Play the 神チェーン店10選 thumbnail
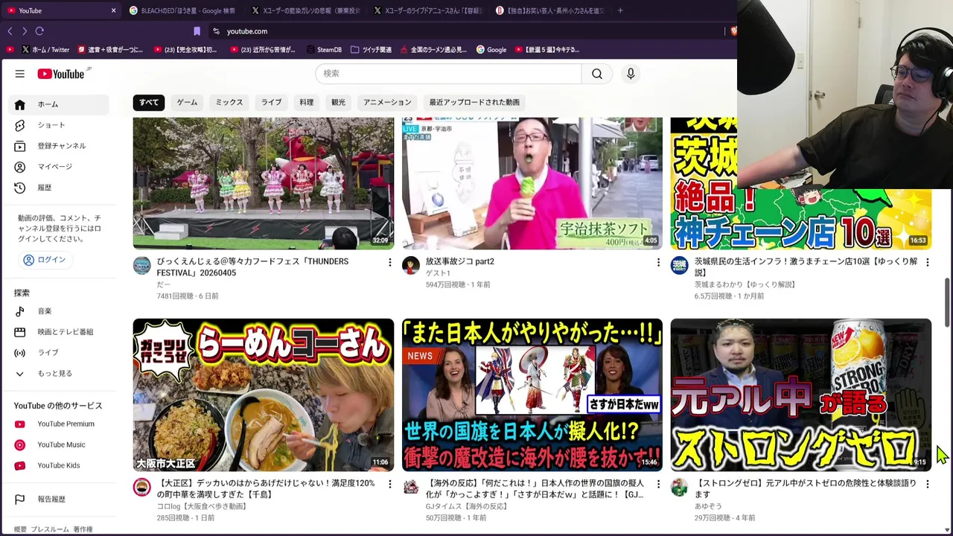Image resolution: width=953 pixels, height=536 pixels. pyautogui.click(x=801, y=219)
